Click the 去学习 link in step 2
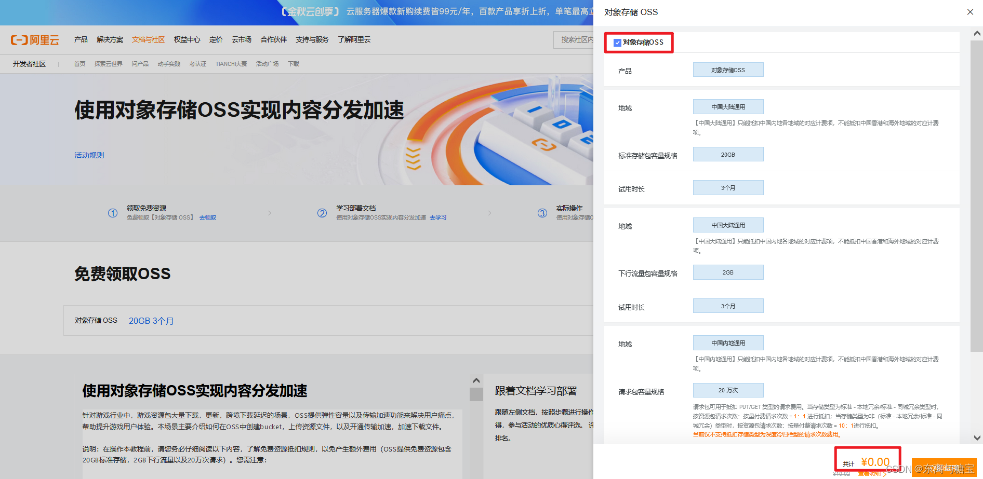This screenshot has height=479, width=983. (x=438, y=217)
